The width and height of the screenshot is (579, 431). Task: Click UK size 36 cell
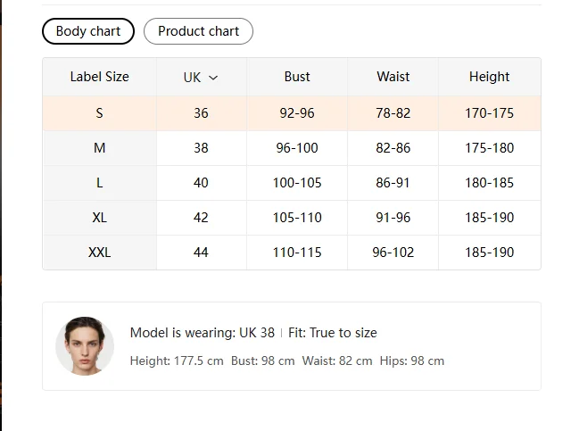tap(201, 113)
